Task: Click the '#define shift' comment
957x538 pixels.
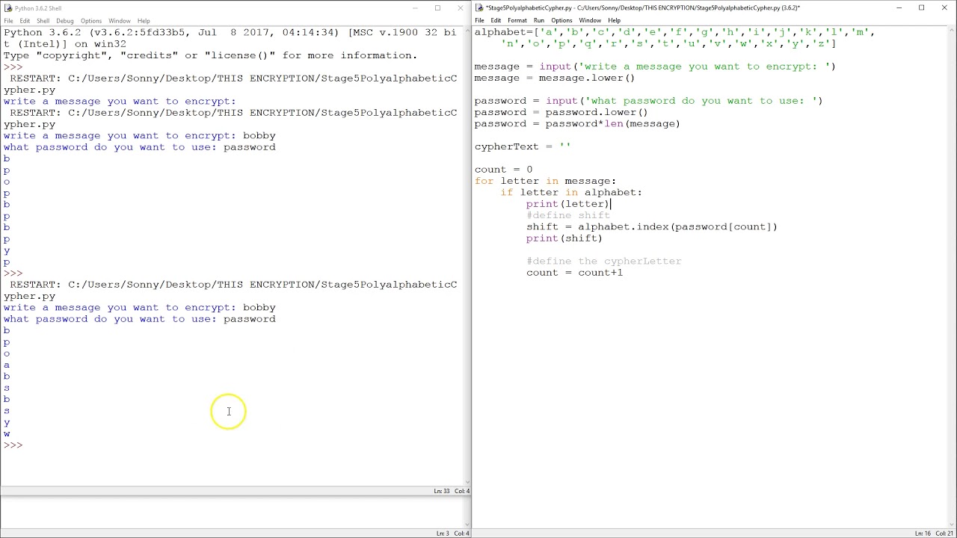Action: [568, 215]
